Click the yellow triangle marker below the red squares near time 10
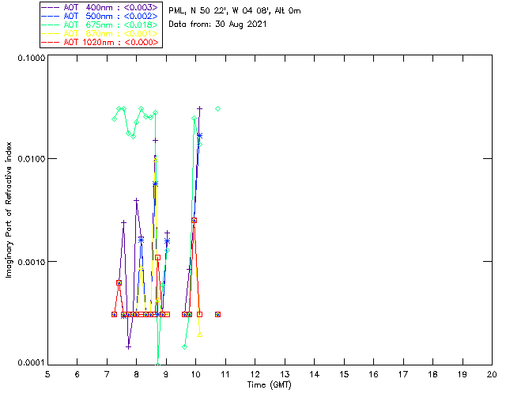Screen dimensions: 506x405 pos(199,333)
